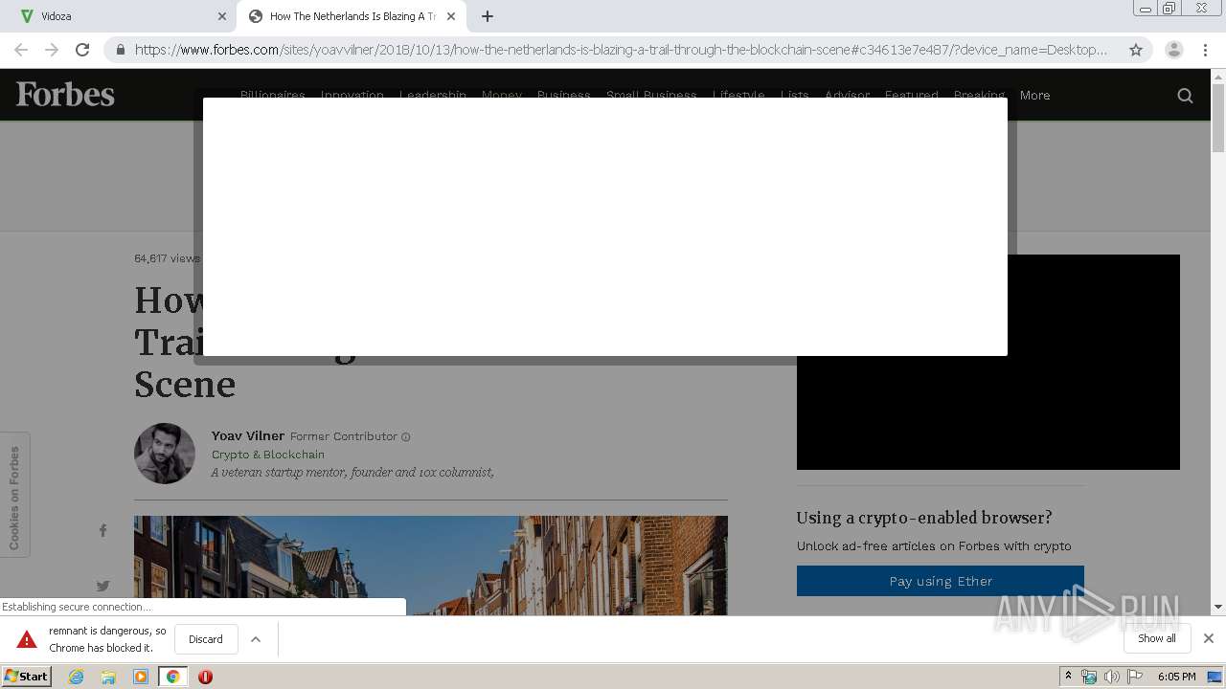The width and height of the screenshot is (1226, 689).
Task: Click Pay using Ether button
Action: coord(941,581)
